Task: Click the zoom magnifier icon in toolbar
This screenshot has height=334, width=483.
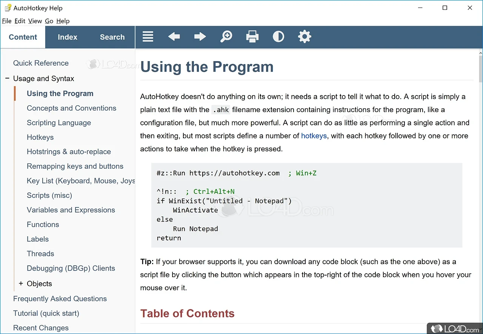Action: [226, 37]
